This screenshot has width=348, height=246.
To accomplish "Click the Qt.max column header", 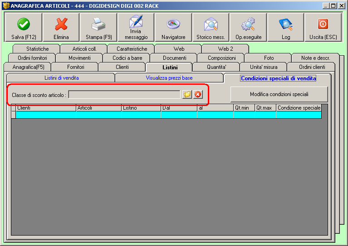I will click(265, 108).
